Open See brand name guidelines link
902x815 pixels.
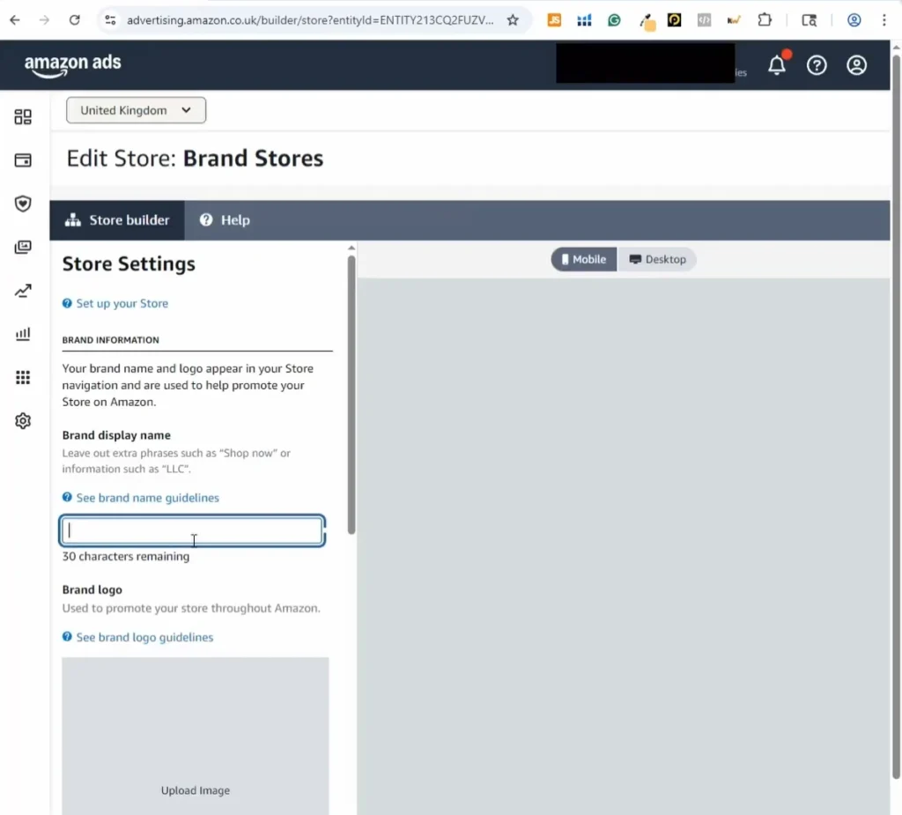[x=147, y=498]
